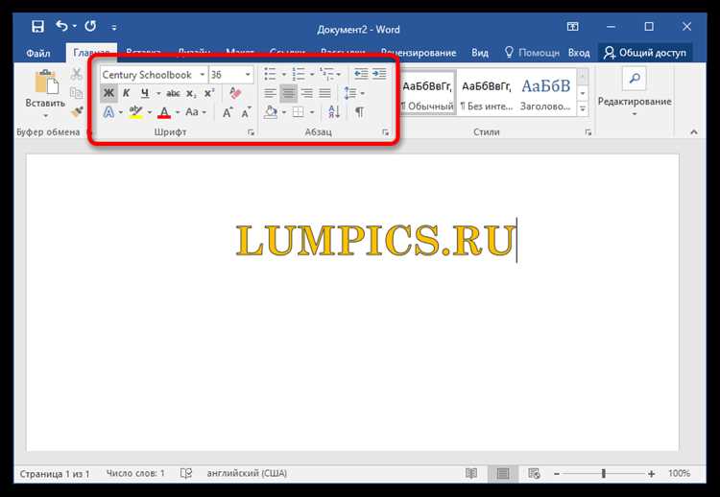Apply the Без инте... style
Screen dimensions: 720x497
pyautogui.click(x=487, y=95)
